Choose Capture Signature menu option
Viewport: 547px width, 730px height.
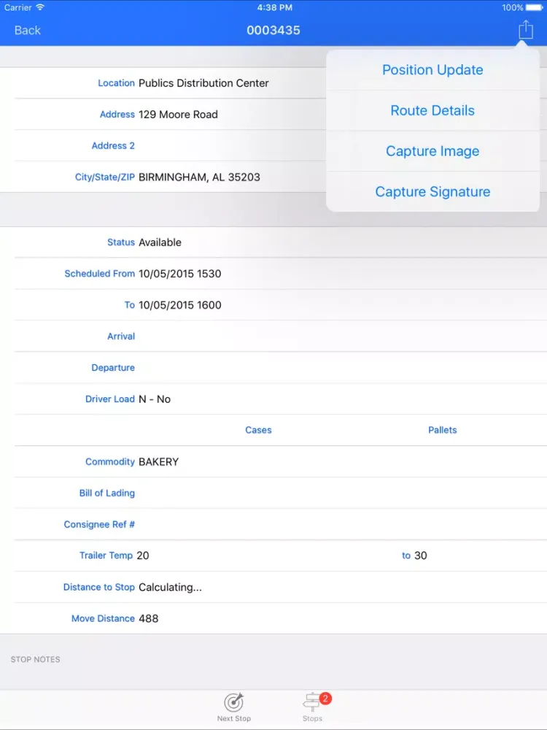[432, 191]
